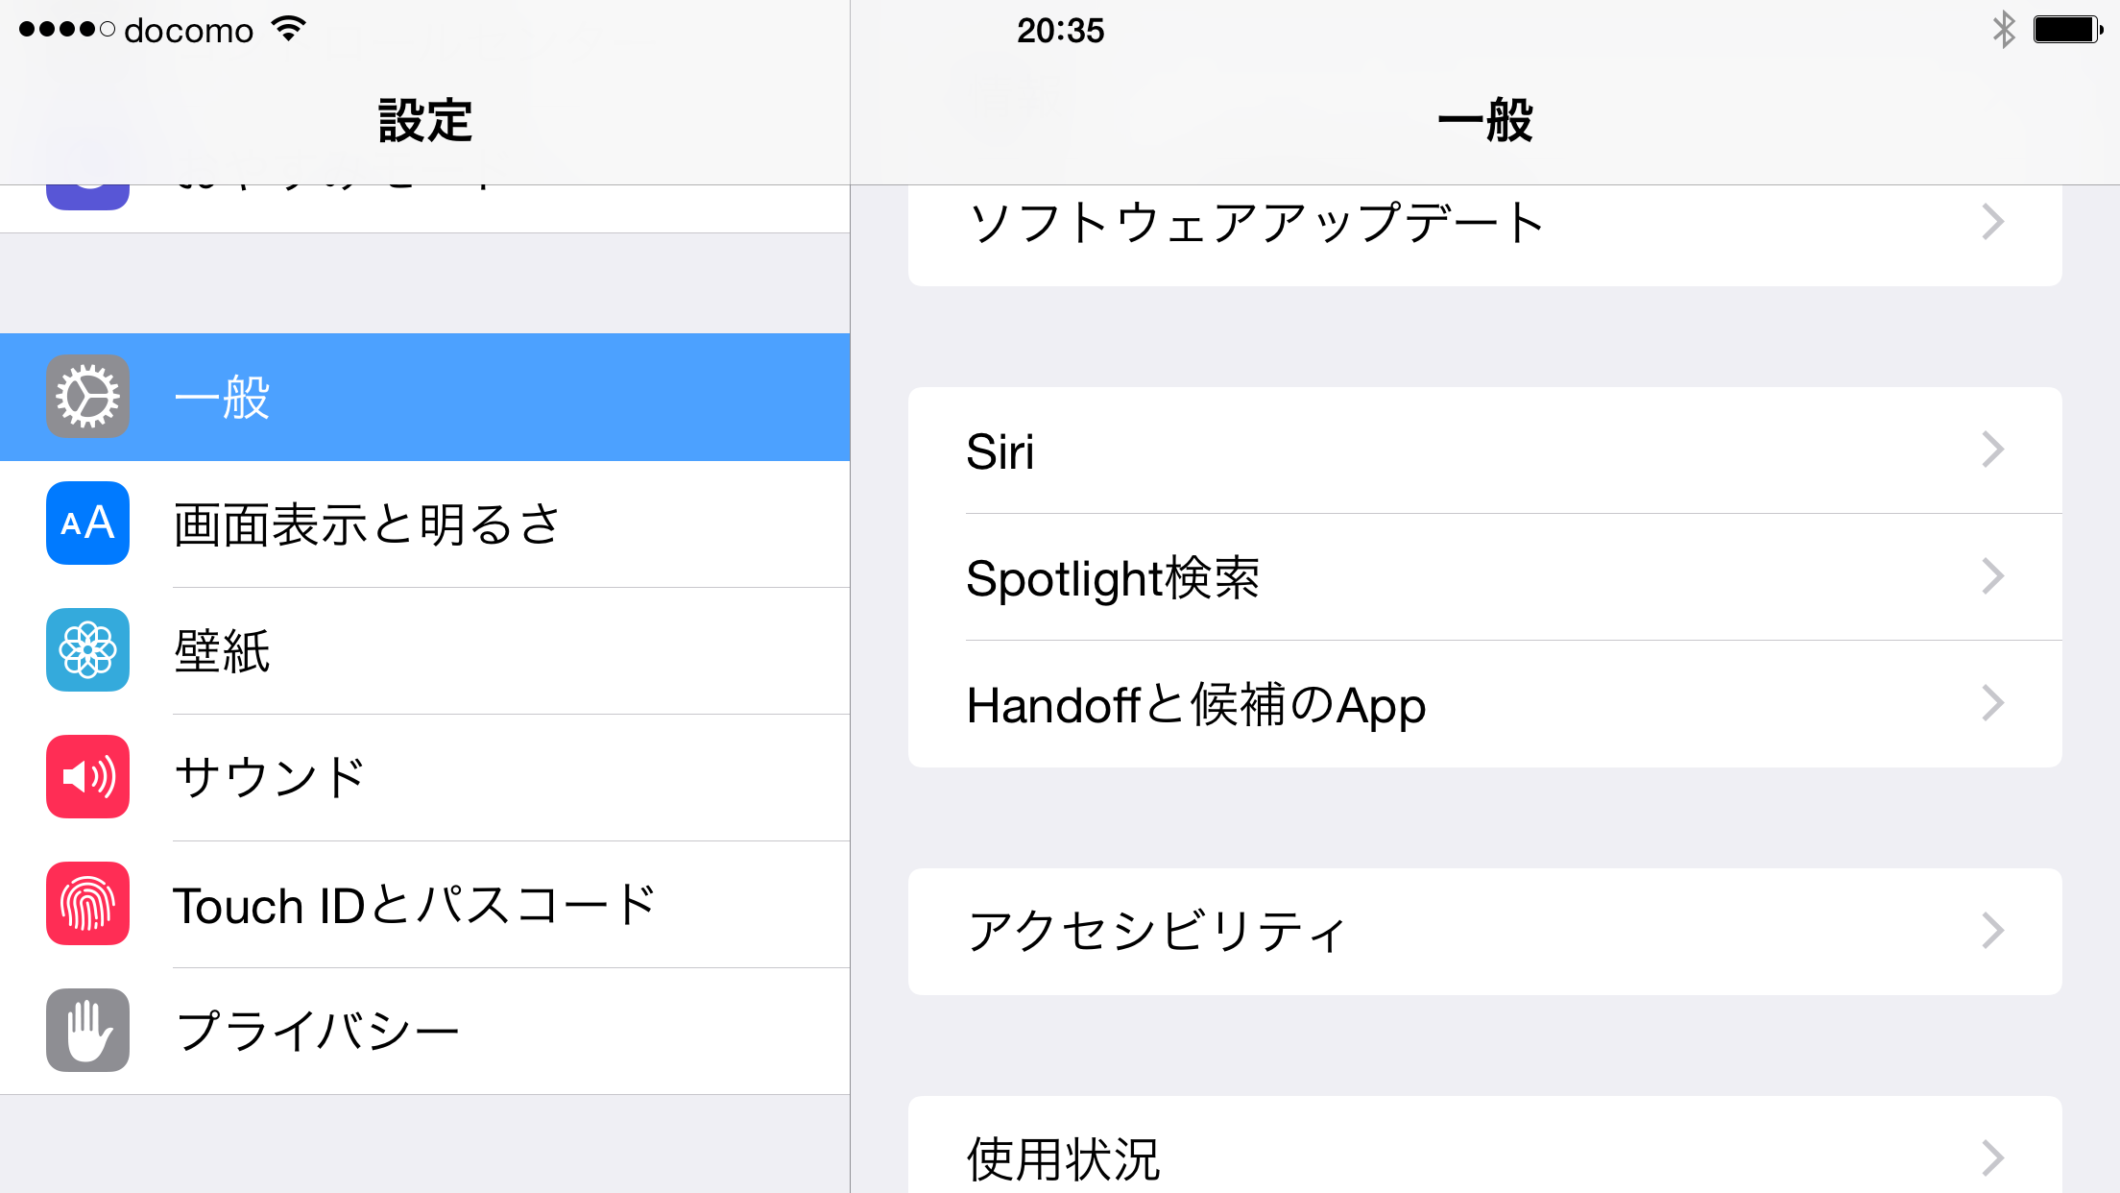Open chevron beside アクセシビリティ

tap(1993, 931)
